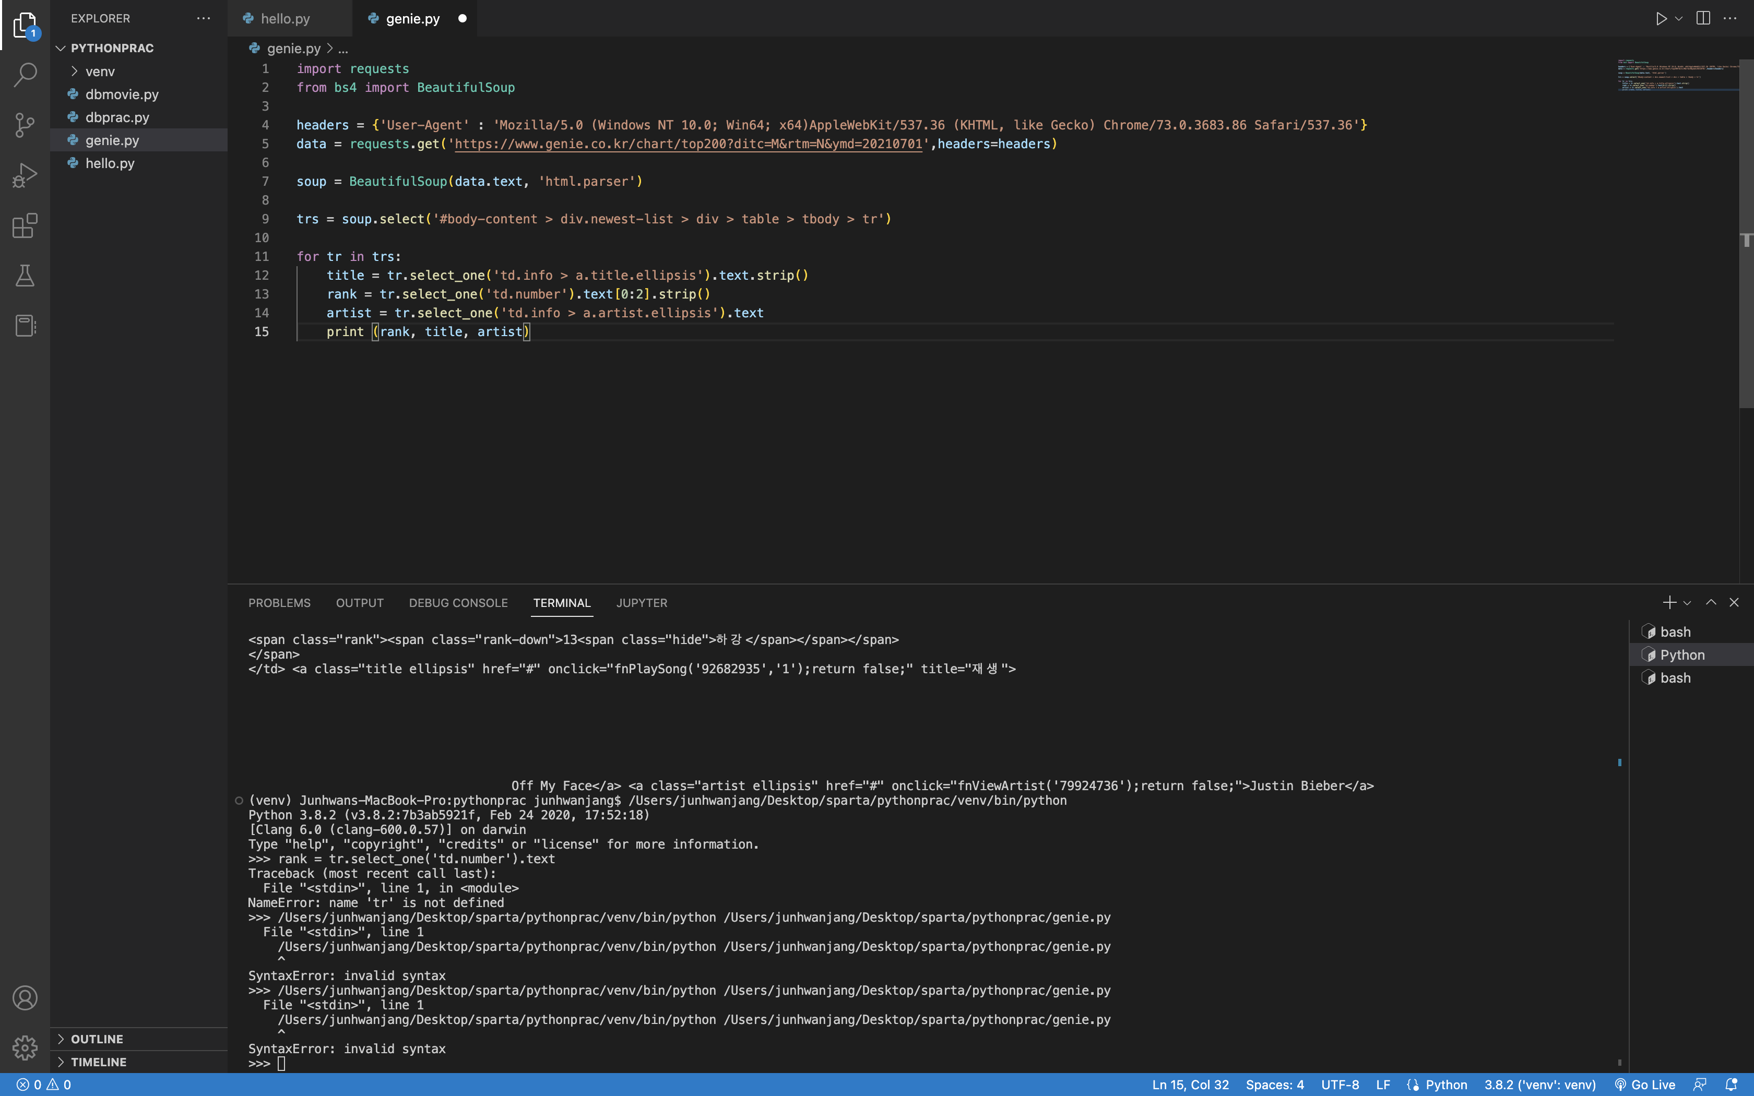Open run options dropdown next to play button
Viewport: 1754px width, 1096px height.
tap(1679, 19)
